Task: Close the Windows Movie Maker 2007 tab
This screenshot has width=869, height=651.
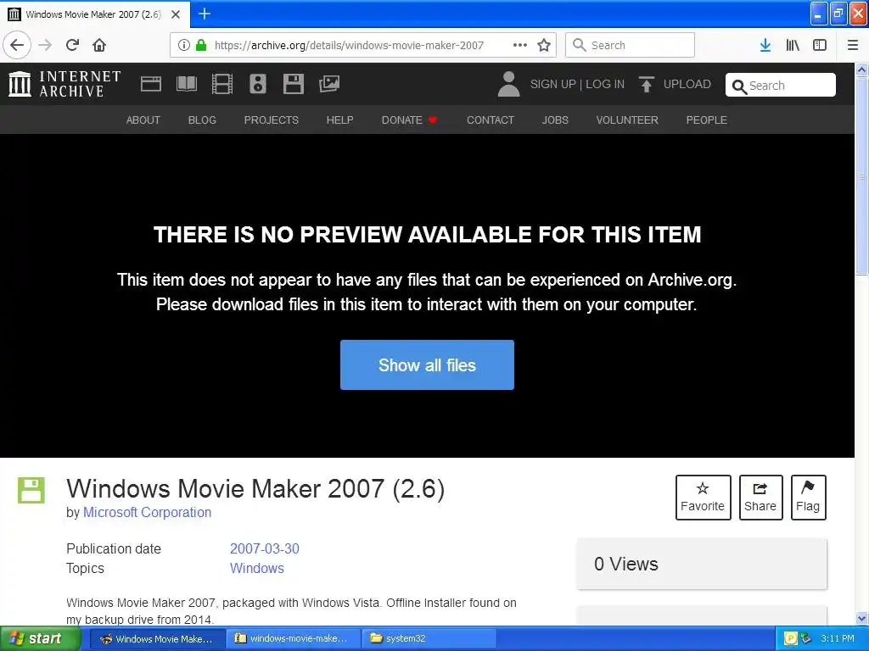Action: point(176,14)
